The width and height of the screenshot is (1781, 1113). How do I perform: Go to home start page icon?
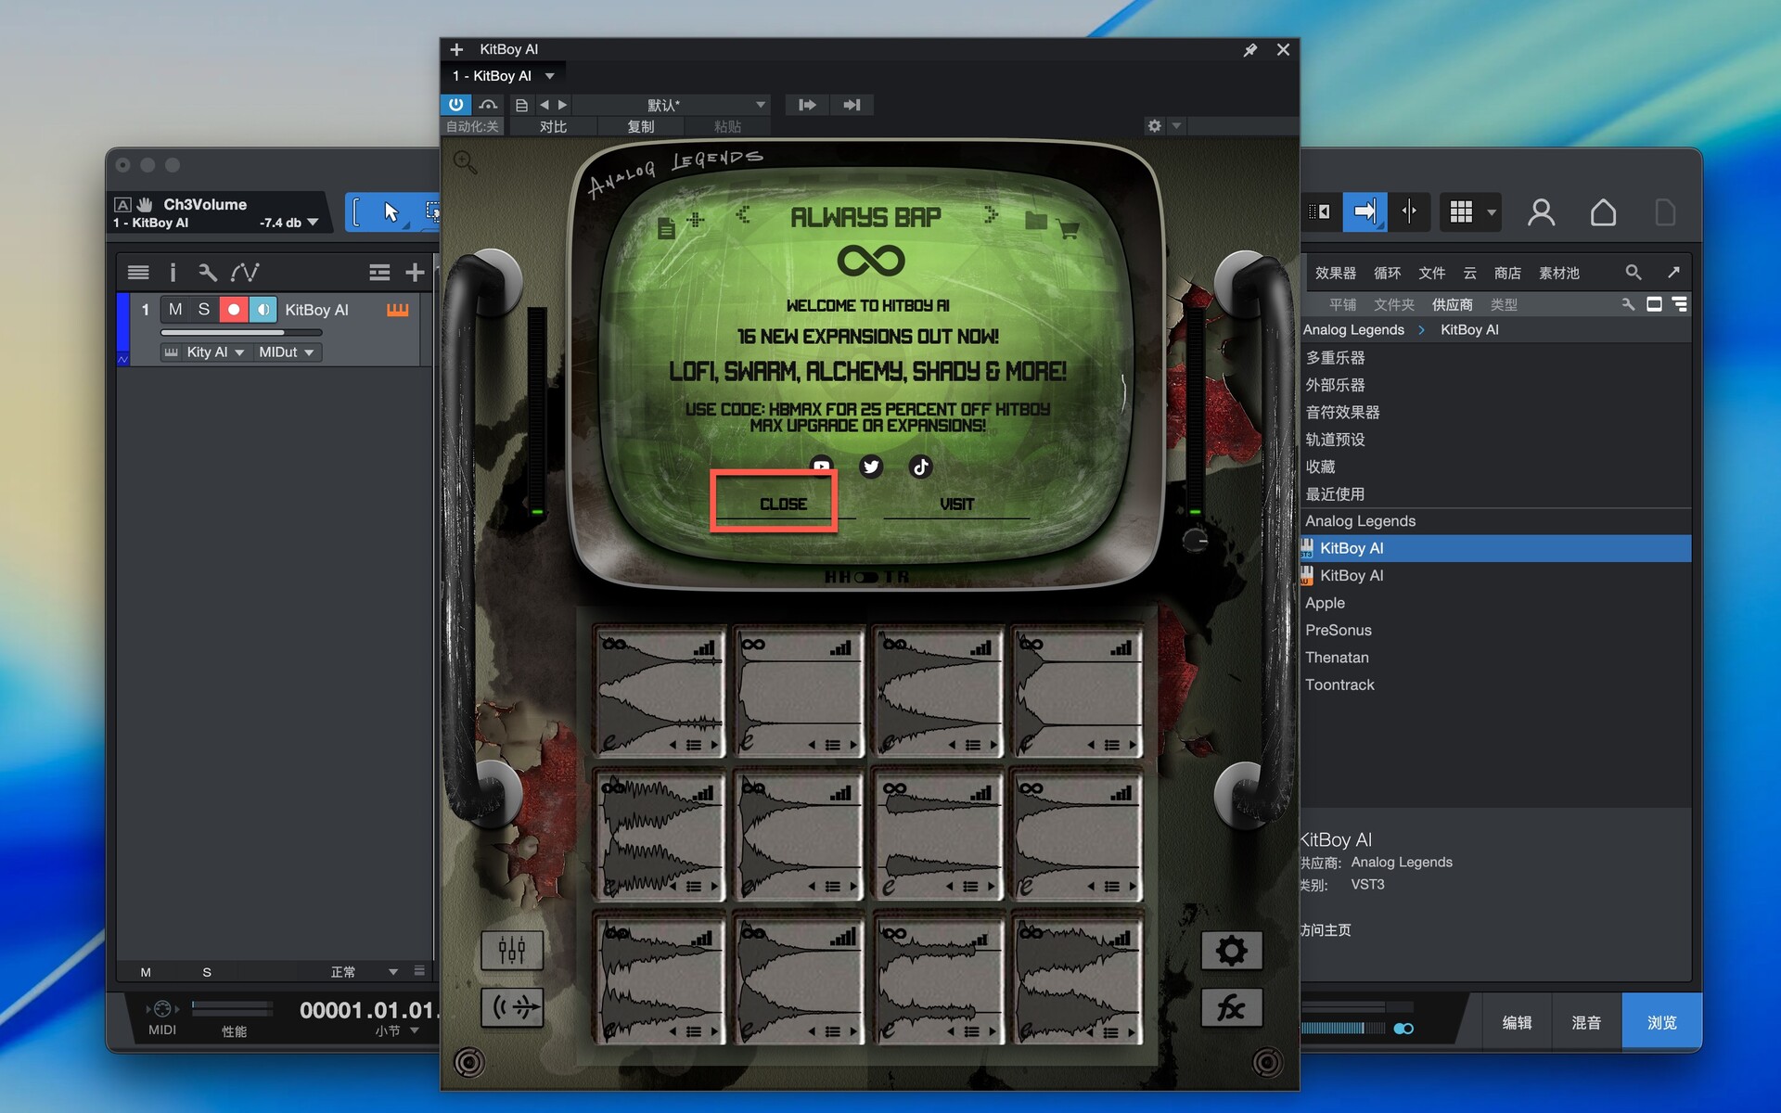point(1603,212)
